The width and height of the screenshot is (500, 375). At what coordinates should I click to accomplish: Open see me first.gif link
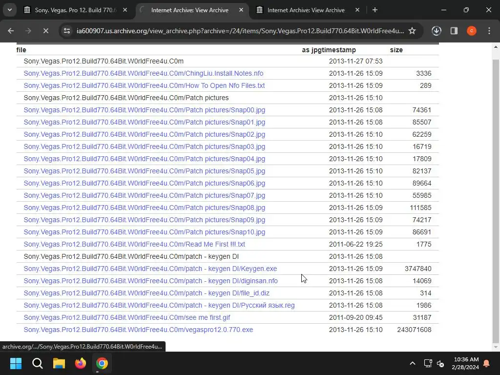[127, 317]
